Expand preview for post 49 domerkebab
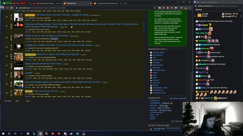This screenshot has width=243, height=136. click(x=26, y=85)
